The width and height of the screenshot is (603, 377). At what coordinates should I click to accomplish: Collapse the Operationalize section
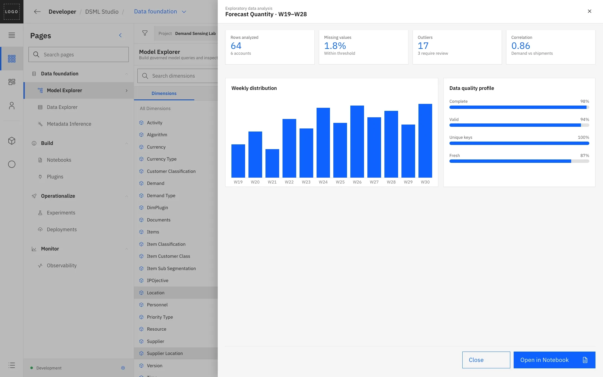tap(126, 196)
